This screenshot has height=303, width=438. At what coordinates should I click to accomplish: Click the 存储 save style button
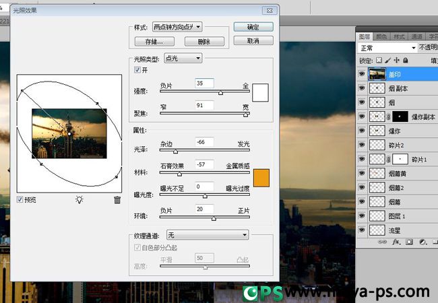click(x=154, y=41)
